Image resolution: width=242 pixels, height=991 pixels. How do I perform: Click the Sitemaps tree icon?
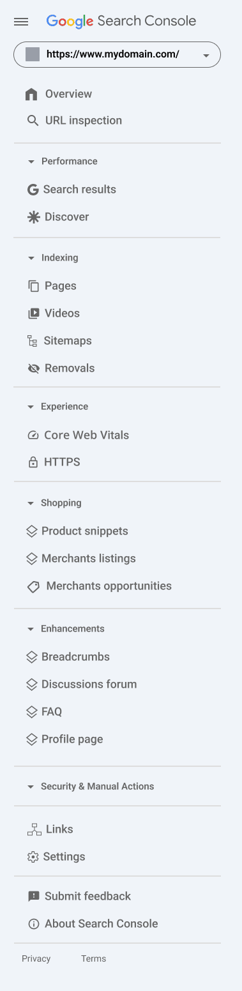tap(33, 341)
